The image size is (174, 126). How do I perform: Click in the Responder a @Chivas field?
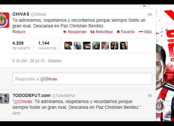coord(82,79)
